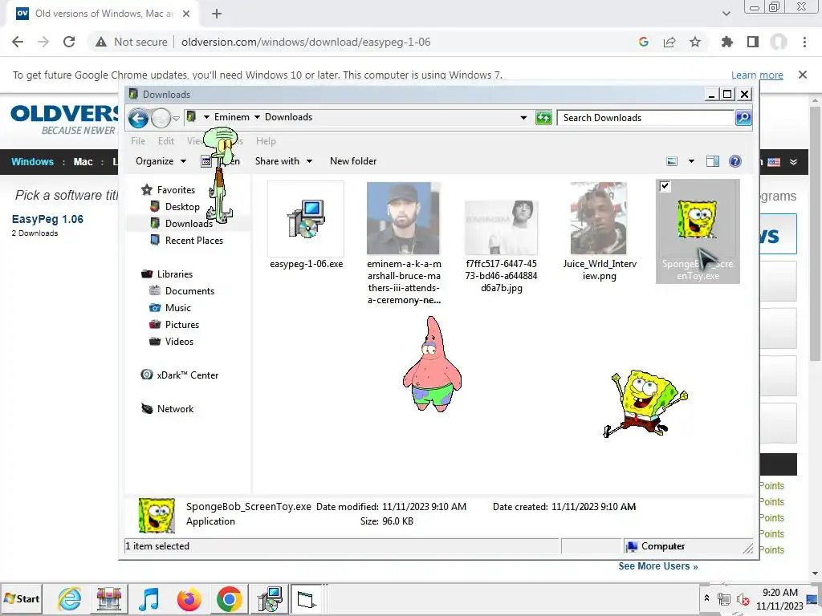
Task: Select Eminem in the address breadcrumb
Action: coord(232,117)
